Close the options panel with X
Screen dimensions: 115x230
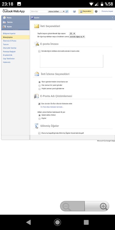(112, 18)
